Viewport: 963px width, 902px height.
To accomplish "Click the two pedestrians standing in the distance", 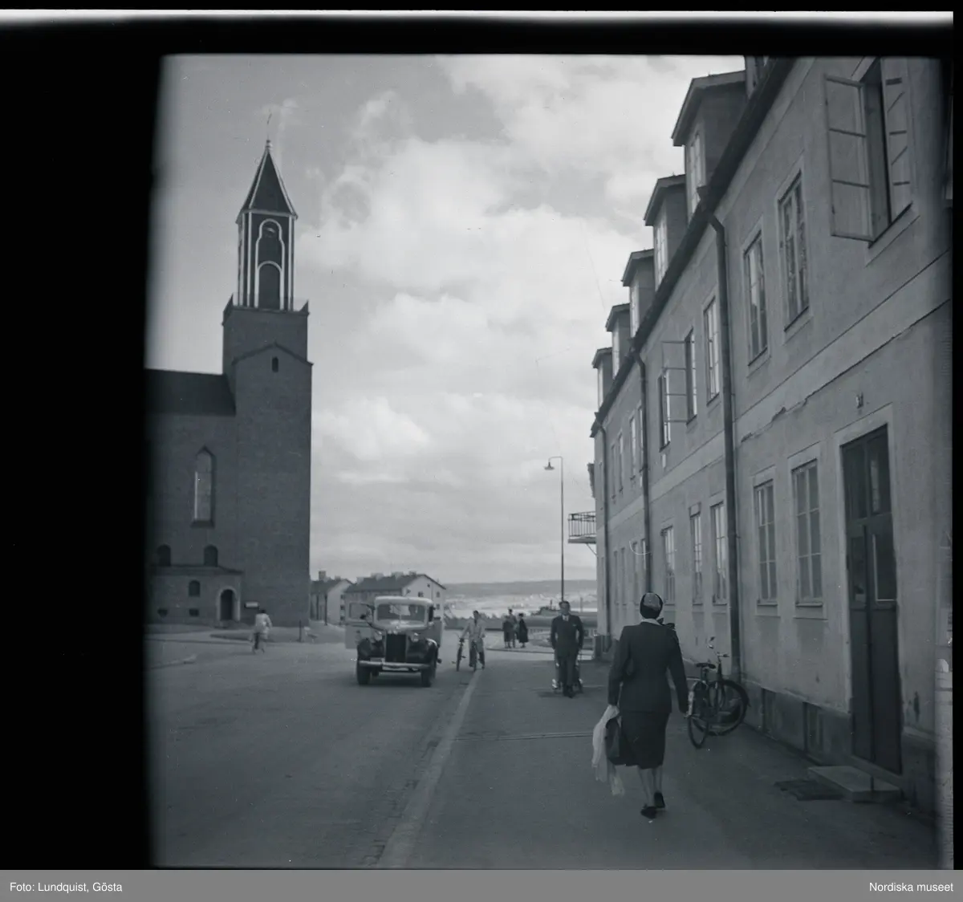I will tap(514, 628).
